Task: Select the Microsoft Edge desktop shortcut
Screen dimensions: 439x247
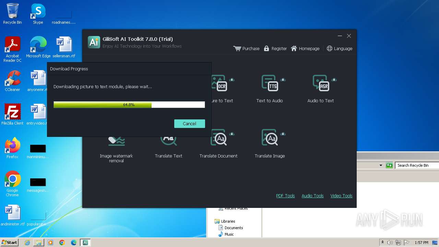Action: tap(38, 47)
